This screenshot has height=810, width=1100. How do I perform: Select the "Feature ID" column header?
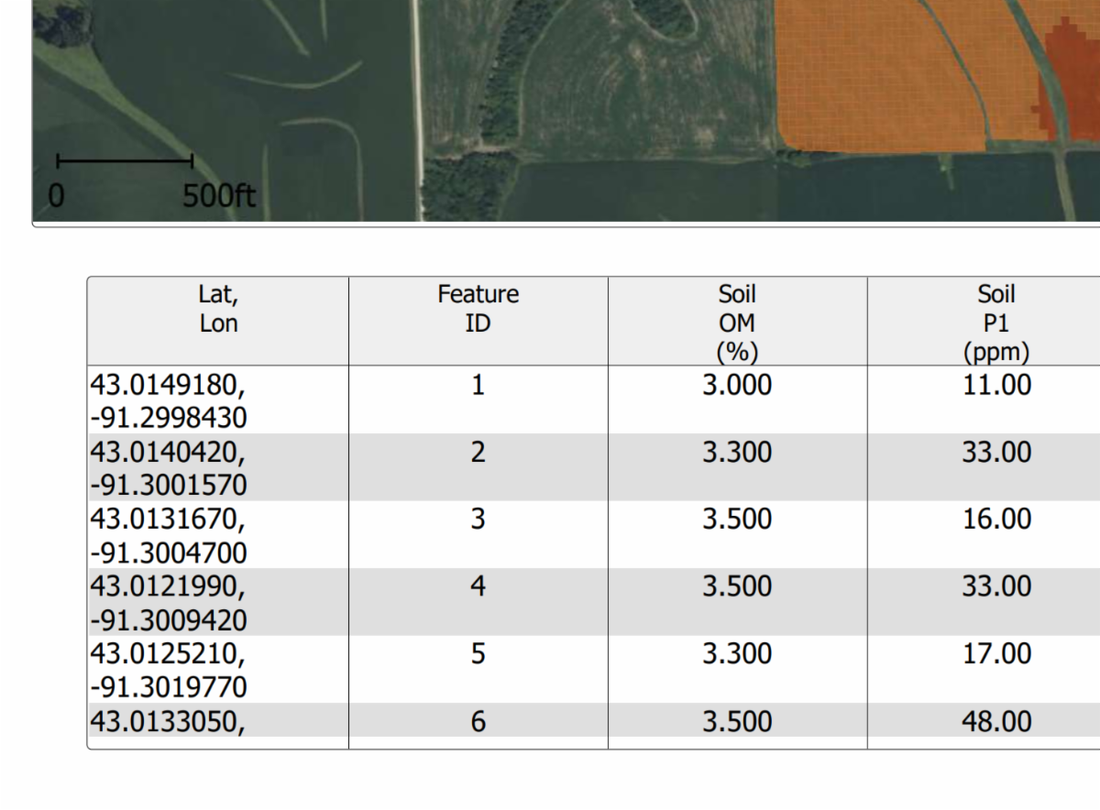[478, 309]
